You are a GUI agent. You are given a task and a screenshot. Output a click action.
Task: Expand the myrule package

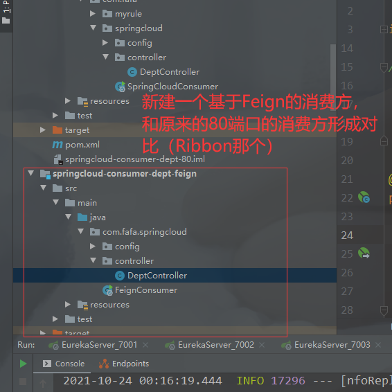(93, 13)
